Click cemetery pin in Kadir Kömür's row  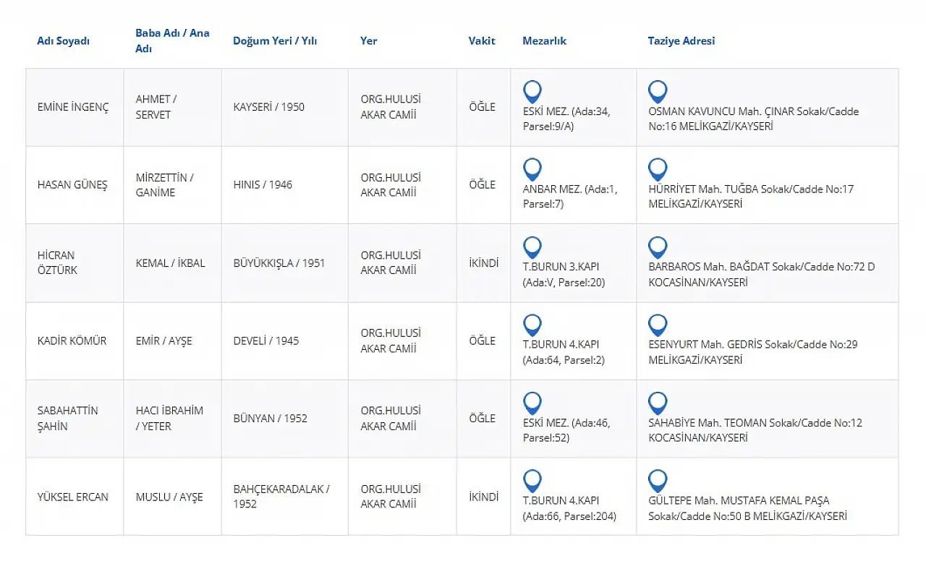pyautogui.click(x=532, y=325)
